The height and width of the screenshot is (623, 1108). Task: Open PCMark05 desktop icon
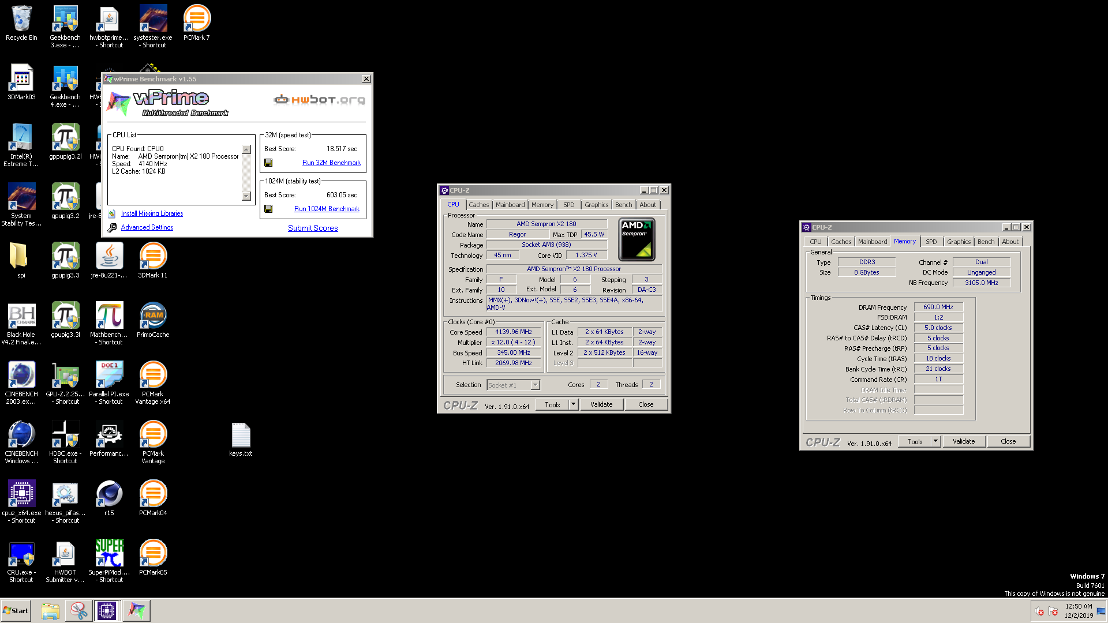click(x=153, y=558)
